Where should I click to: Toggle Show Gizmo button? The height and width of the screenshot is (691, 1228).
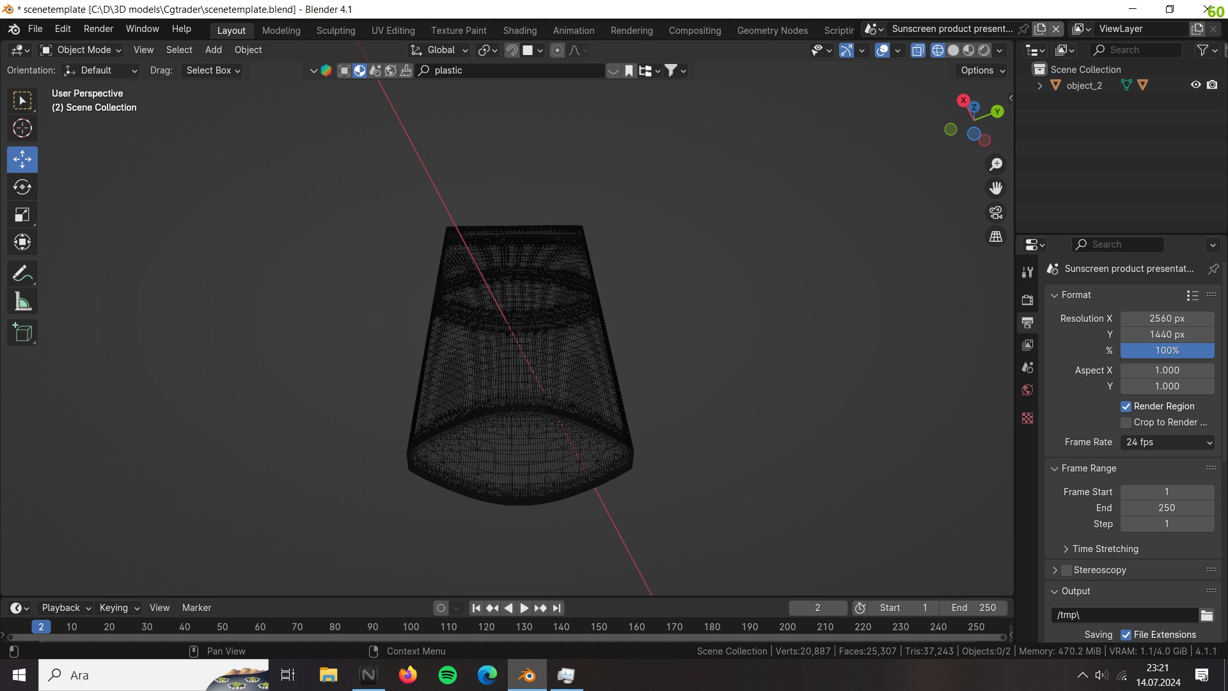click(x=846, y=50)
